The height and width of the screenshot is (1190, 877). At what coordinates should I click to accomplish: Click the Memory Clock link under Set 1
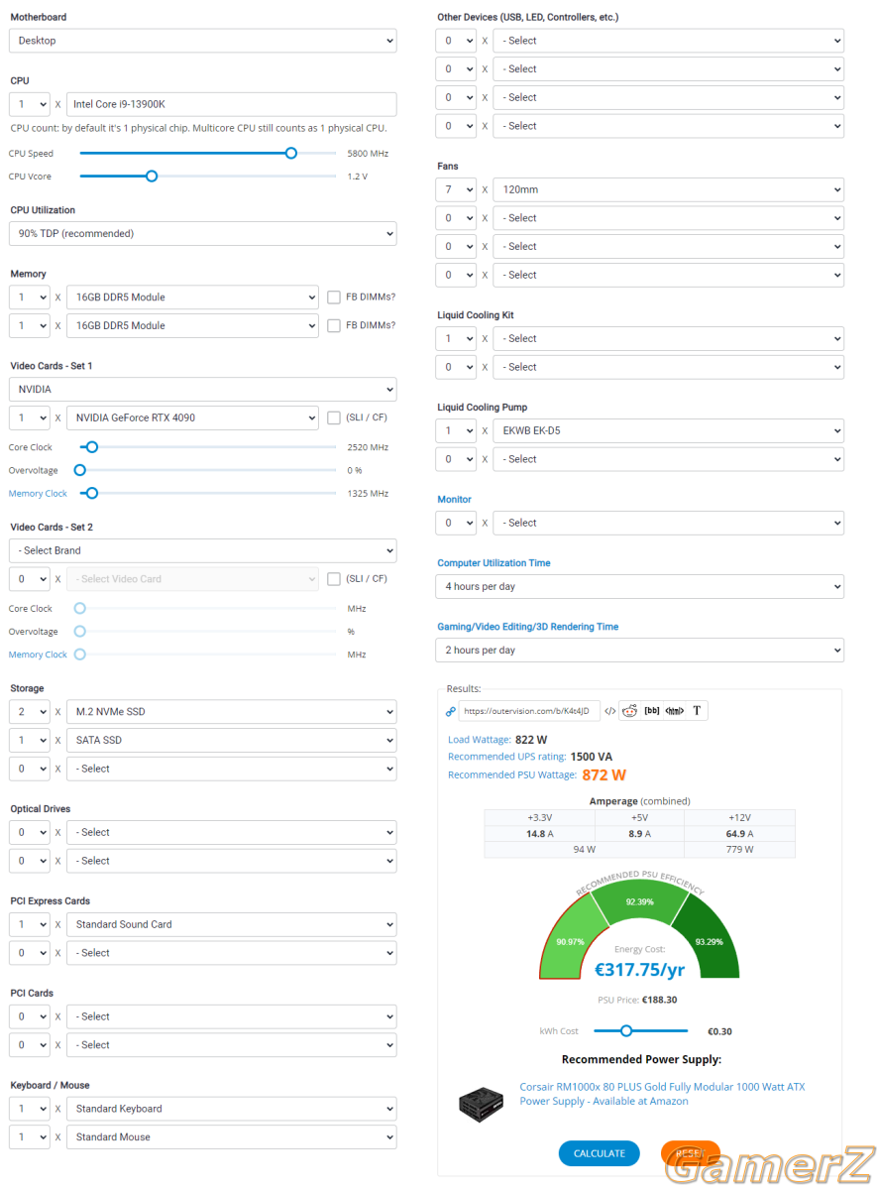tap(38, 493)
